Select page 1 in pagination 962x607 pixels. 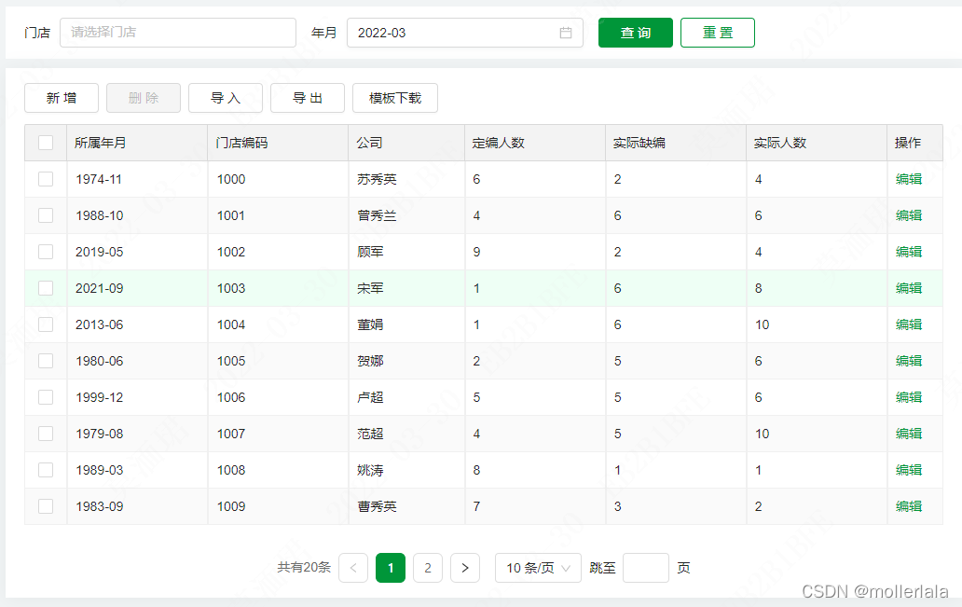pos(391,568)
